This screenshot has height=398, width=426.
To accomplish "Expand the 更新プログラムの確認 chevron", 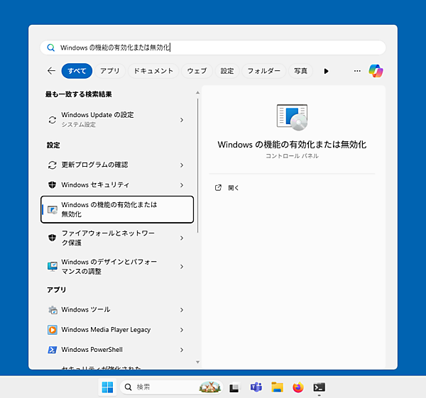I will [x=182, y=165].
